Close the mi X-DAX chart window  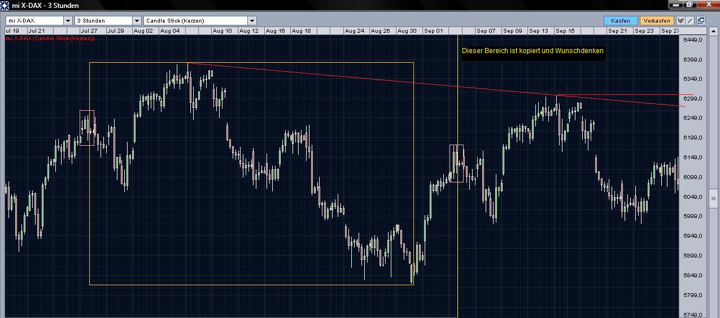point(708,4)
